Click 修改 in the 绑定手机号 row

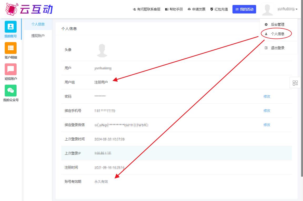point(267,111)
